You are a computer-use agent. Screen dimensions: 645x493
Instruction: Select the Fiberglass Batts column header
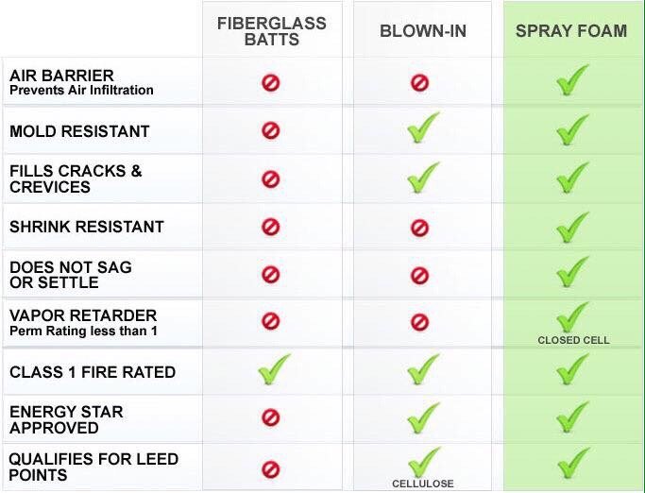pyautogui.click(x=271, y=30)
